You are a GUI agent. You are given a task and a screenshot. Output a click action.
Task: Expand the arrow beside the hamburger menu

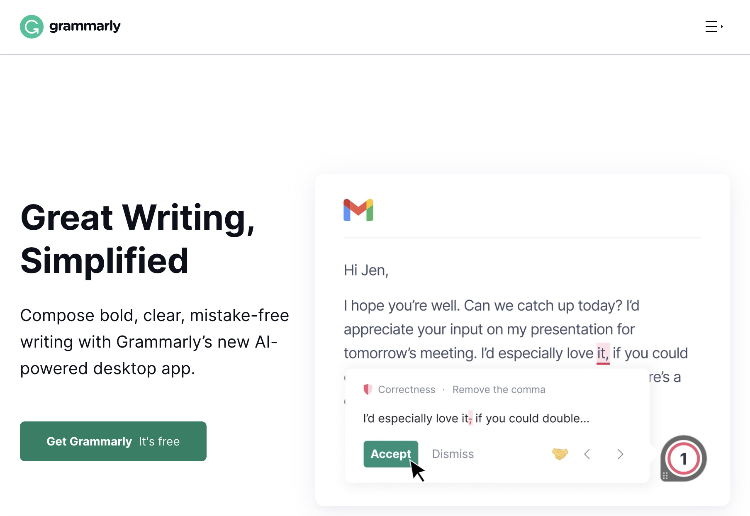point(723,27)
